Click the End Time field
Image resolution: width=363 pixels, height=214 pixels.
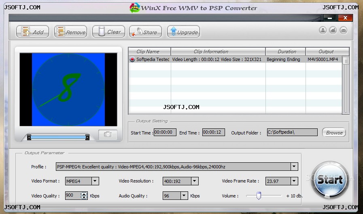[213, 132]
